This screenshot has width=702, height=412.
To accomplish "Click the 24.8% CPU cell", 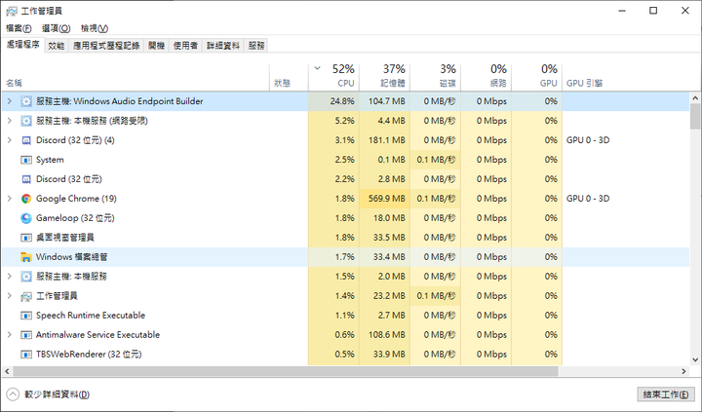I will pyautogui.click(x=333, y=101).
